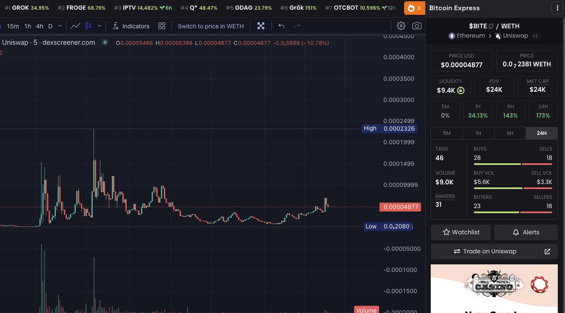Take a chart snapshot with camera icon

(417, 26)
